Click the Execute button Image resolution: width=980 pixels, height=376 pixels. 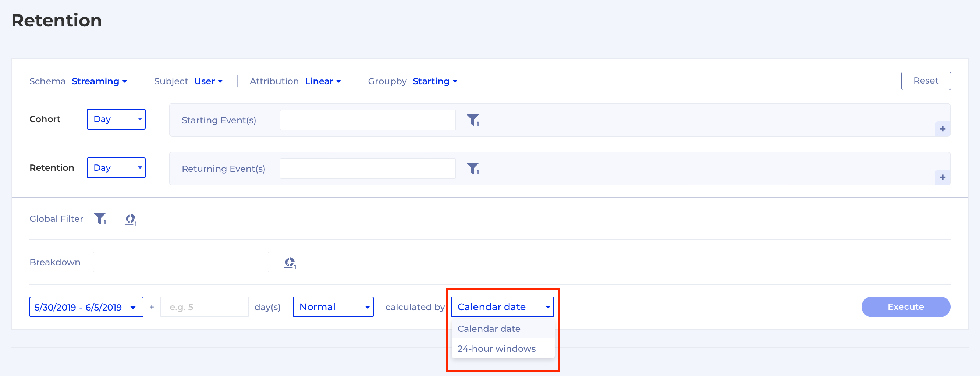pyautogui.click(x=905, y=307)
